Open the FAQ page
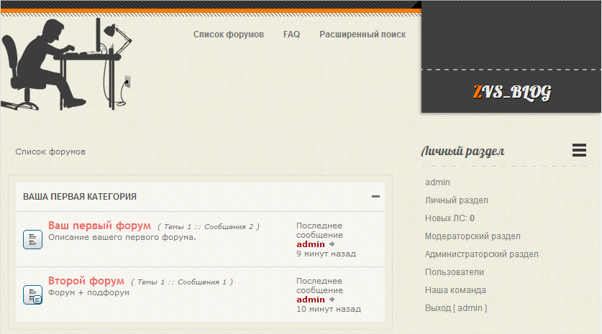The width and height of the screenshot is (602, 334). click(x=291, y=34)
